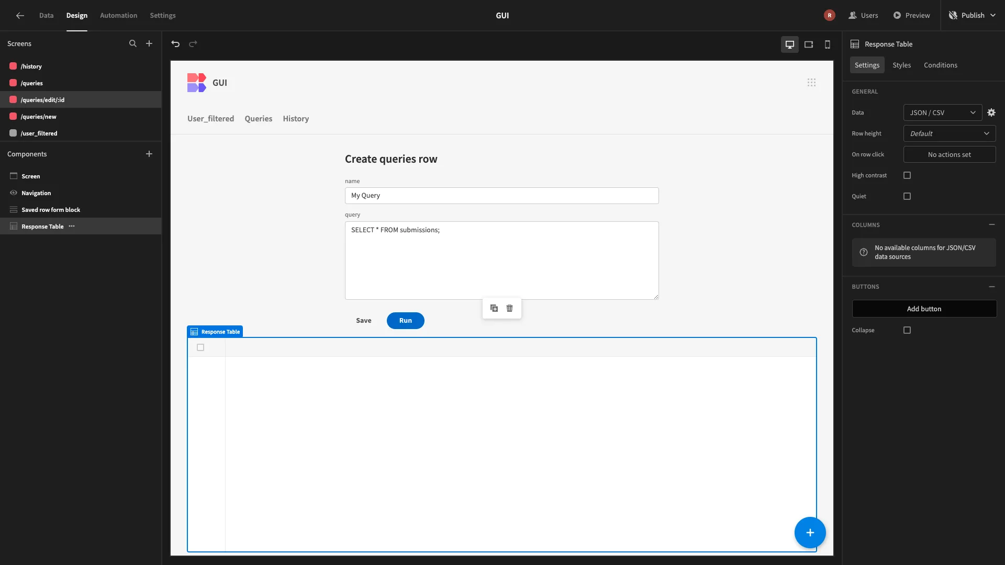
Task: Click the name input field
Action: tap(501, 196)
